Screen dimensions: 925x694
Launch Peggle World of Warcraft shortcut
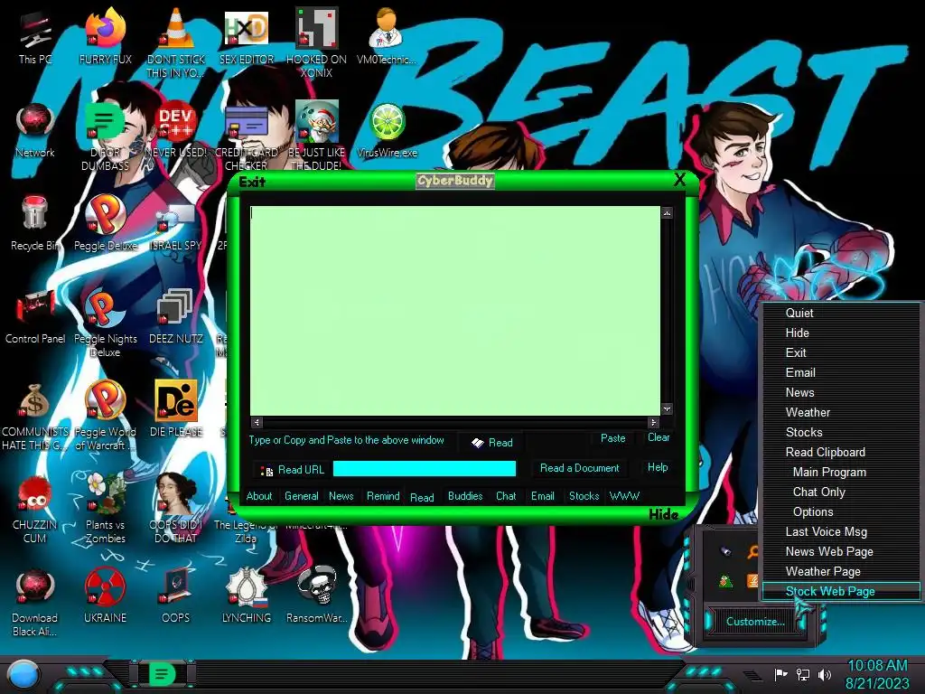click(x=105, y=416)
